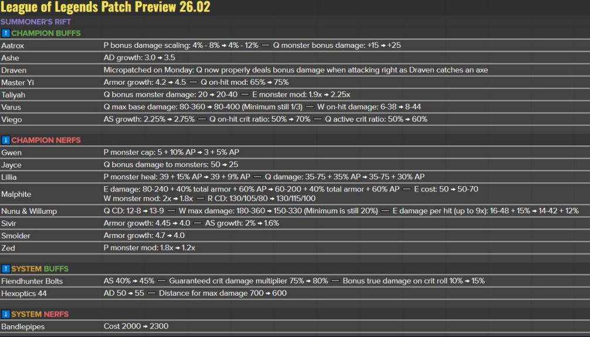Click the League of Legends Patch Preview 26.02 title
This screenshot has height=337, width=590.
pyautogui.click(x=105, y=7)
